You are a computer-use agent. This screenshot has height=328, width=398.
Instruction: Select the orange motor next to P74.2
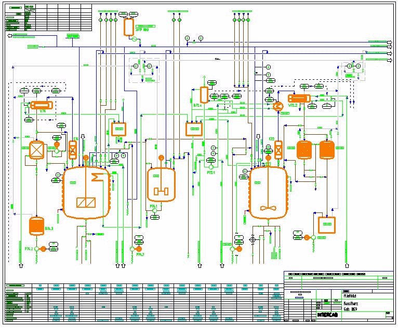[43, 249]
